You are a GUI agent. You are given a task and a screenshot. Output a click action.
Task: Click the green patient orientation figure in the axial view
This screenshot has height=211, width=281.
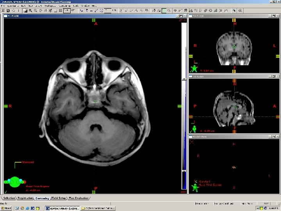click(x=15, y=182)
